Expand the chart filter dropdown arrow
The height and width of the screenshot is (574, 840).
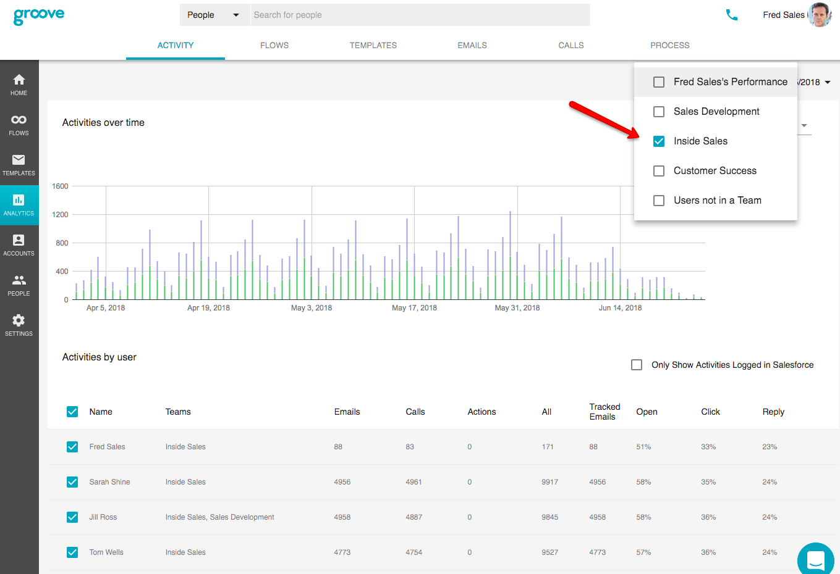click(x=804, y=125)
